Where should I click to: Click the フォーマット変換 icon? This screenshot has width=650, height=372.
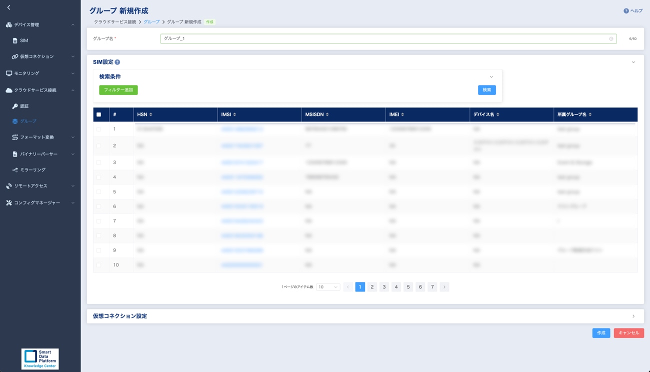pyautogui.click(x=15, y=137)
